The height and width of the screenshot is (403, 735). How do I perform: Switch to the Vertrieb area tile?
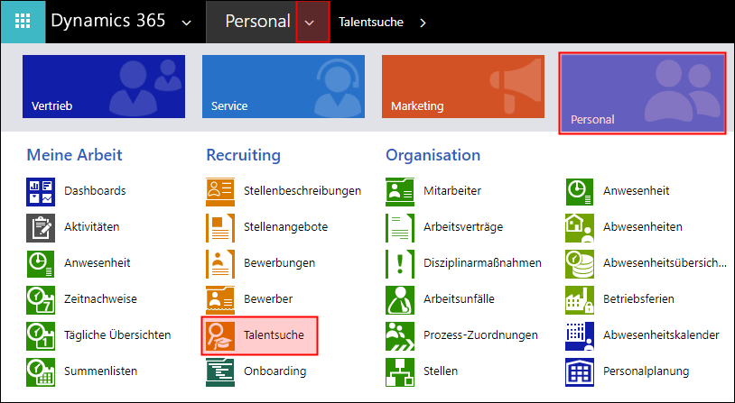click(104, 87)
